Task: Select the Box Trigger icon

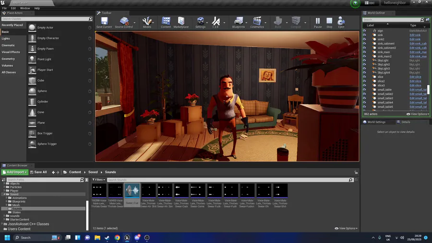Action: (32, 134)
